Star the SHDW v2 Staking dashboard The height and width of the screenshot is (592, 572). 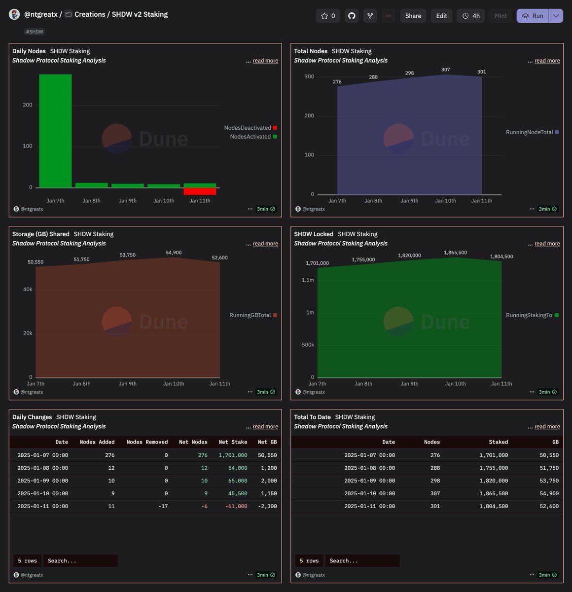(328, 16)
